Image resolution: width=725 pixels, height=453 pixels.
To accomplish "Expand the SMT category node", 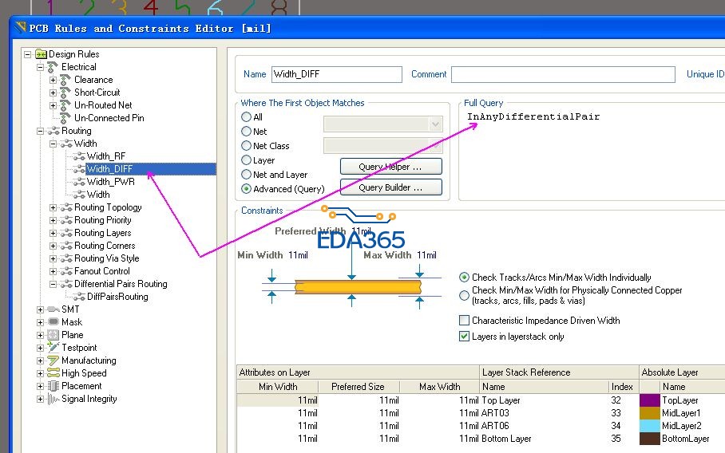I will point(41,310).
